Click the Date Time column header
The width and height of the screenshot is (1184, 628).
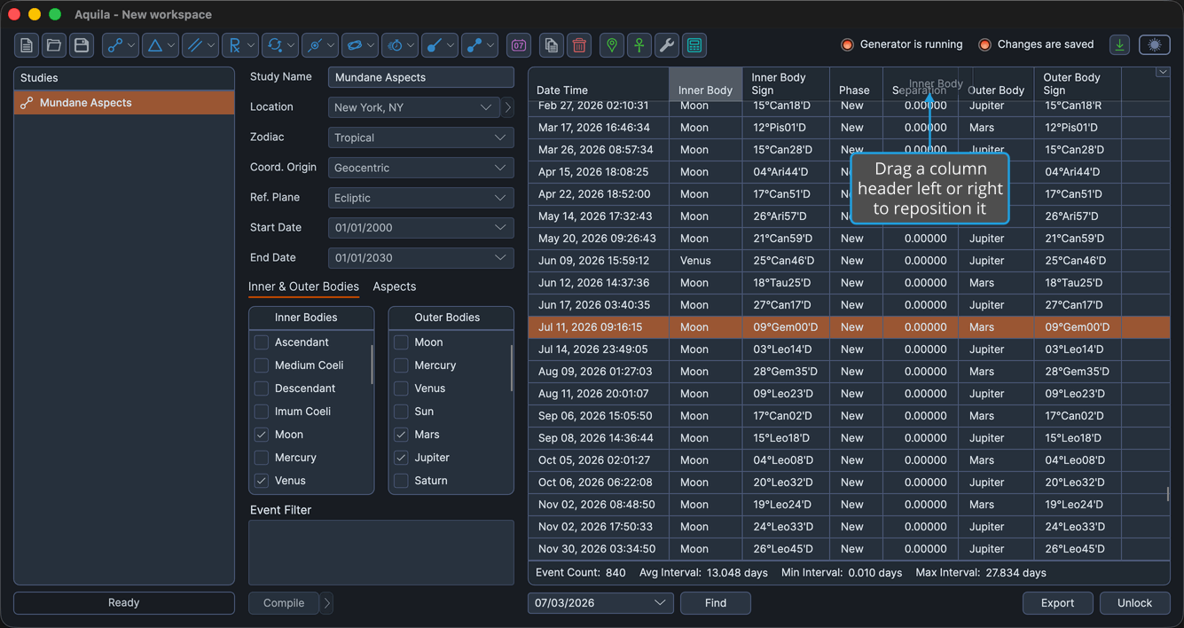point(599,84)
